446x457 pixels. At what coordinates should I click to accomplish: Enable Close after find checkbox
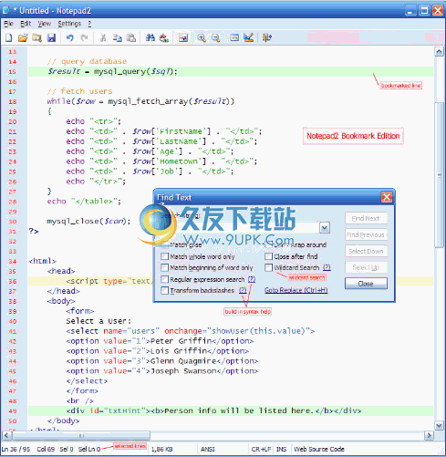point(268,256)
